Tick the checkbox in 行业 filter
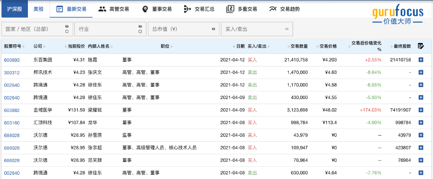The image size is (433, 179). (140, 31)
